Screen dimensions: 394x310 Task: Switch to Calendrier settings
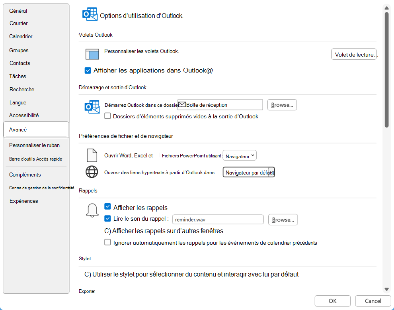[21, 37]
